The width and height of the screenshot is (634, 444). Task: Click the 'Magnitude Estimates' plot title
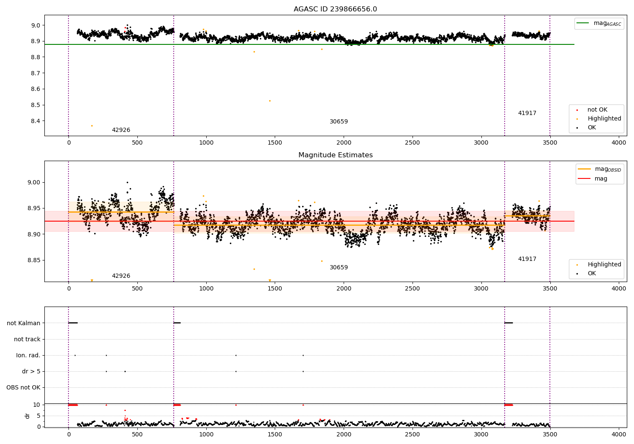[335, 155]
